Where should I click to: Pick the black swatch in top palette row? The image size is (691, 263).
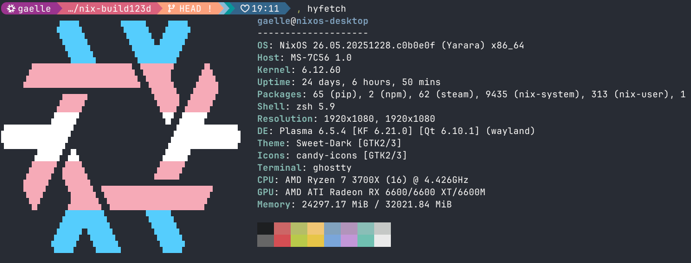266,229
